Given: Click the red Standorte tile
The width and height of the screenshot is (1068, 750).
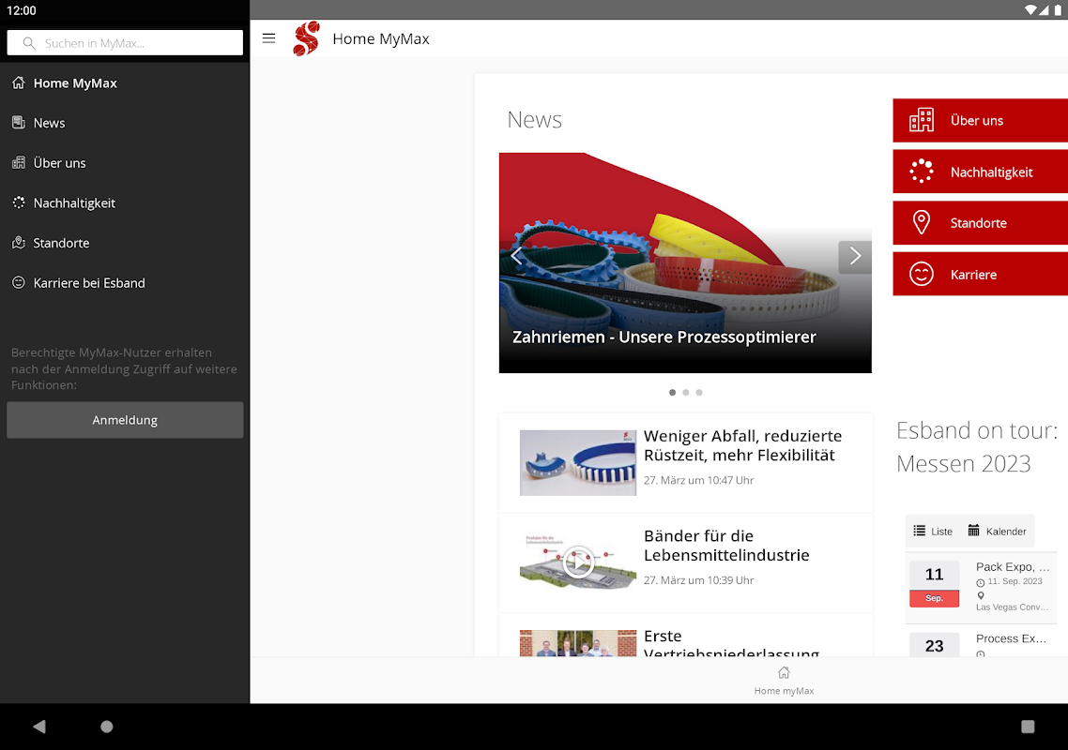Looking at the screenshot, I should tap(980, 222).
